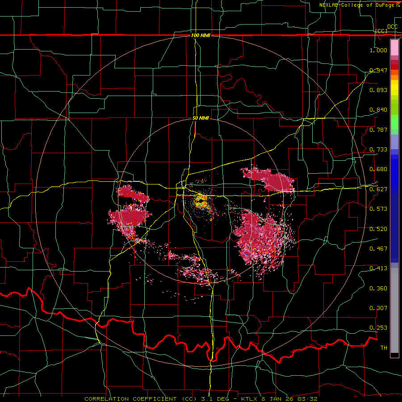Click the 0.573 scale value

point(378,209)
